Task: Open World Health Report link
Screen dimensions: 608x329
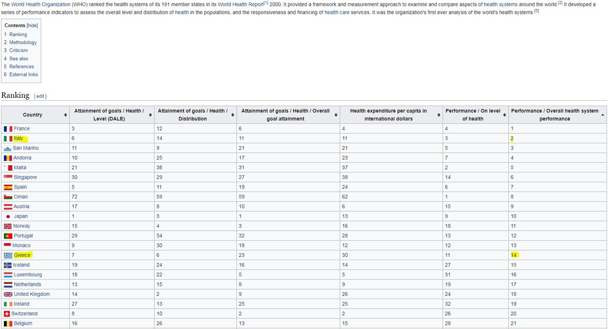Action: coord(240,4)
